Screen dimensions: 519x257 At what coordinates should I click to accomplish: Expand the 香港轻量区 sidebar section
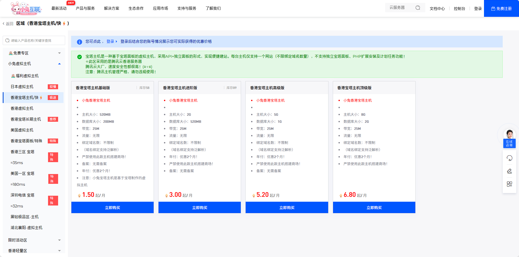tap(59, 251)
